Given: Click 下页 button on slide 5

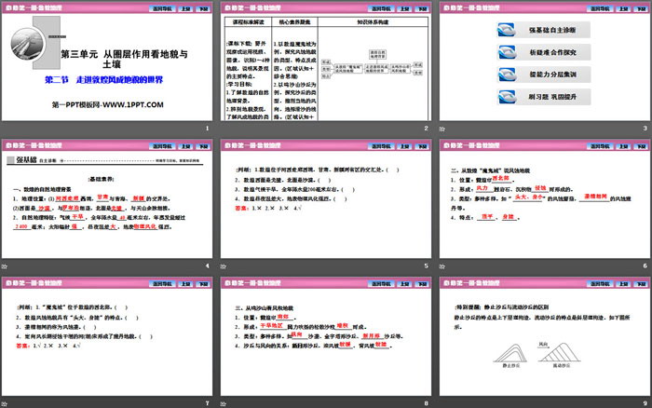Looking at the screenshot, I should pyautogui.click(x=422, y=146).
